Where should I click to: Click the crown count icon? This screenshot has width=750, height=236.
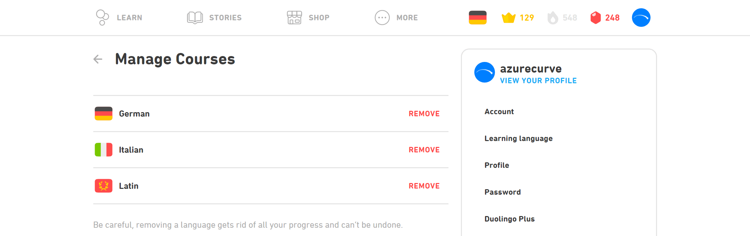[508, 18]
